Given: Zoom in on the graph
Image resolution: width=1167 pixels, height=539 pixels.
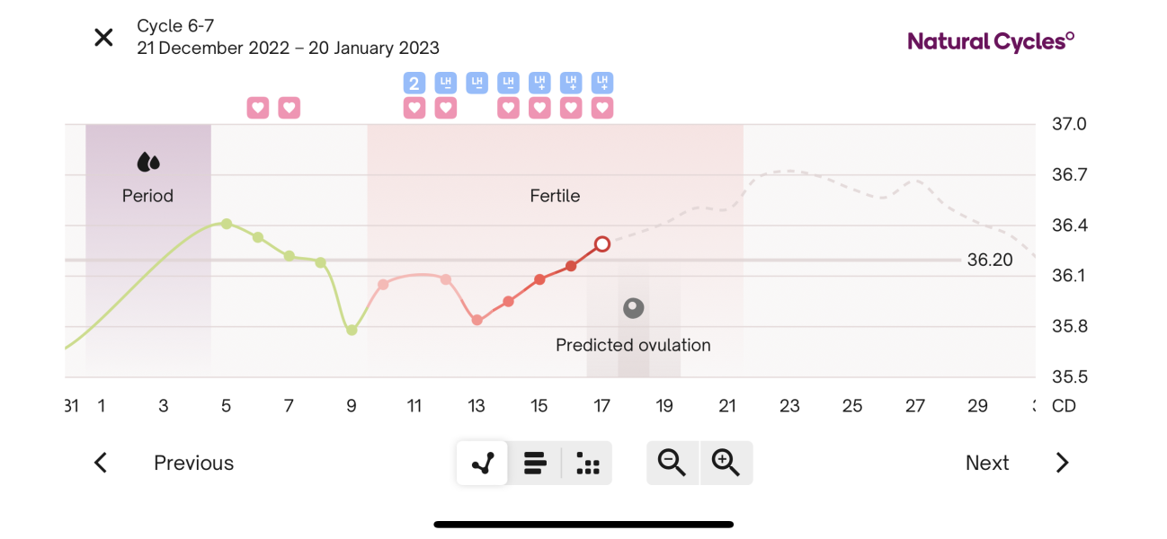Looking at the screenshot, I should (x=726, y=464).
